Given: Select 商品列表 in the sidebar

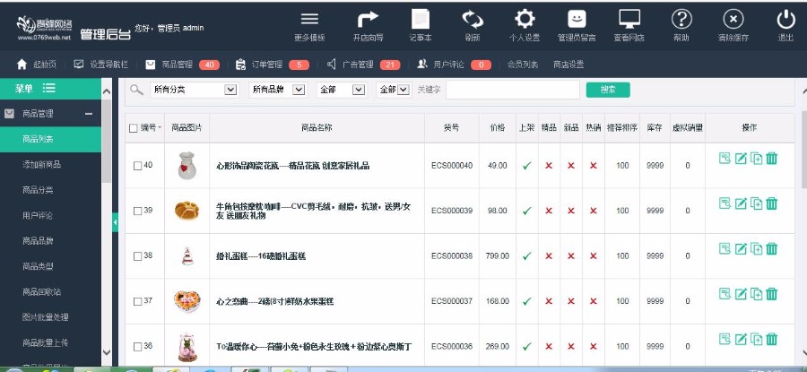Looking at the screenshot, I should (50, 139).
